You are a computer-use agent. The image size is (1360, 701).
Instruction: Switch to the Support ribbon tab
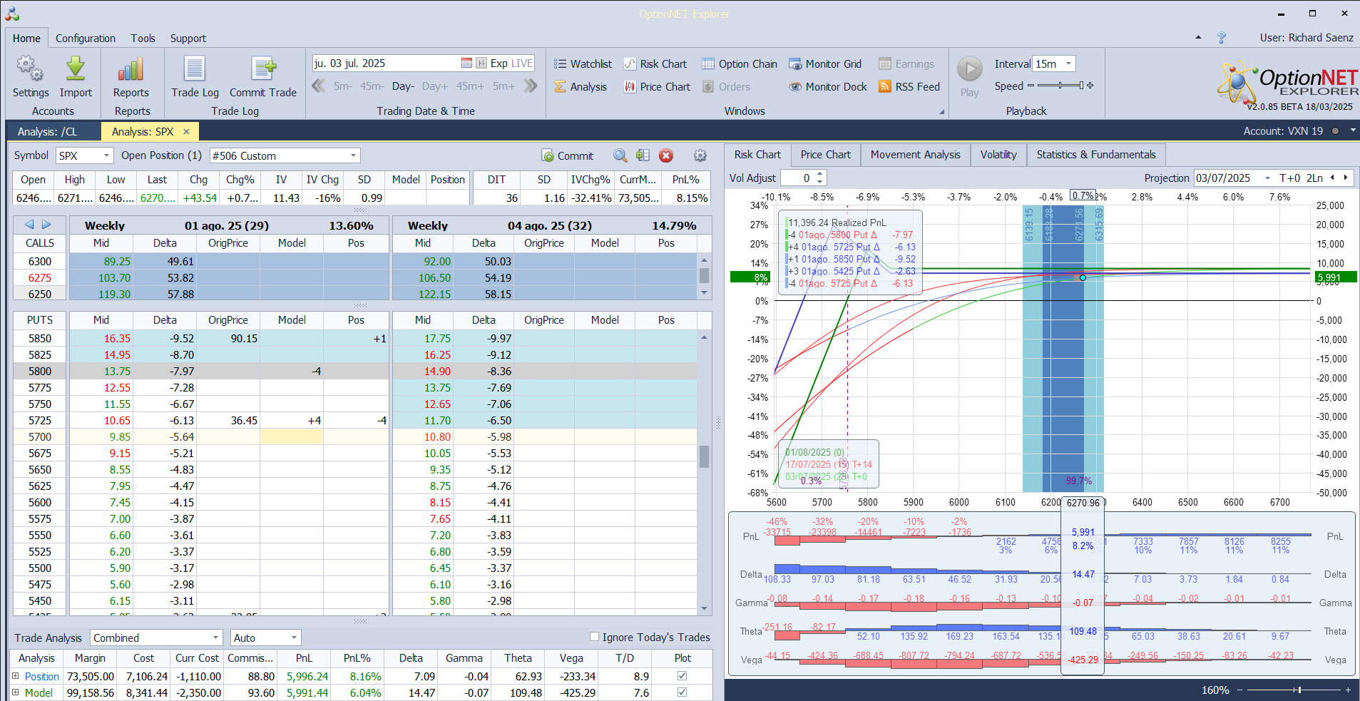point(188,39)
